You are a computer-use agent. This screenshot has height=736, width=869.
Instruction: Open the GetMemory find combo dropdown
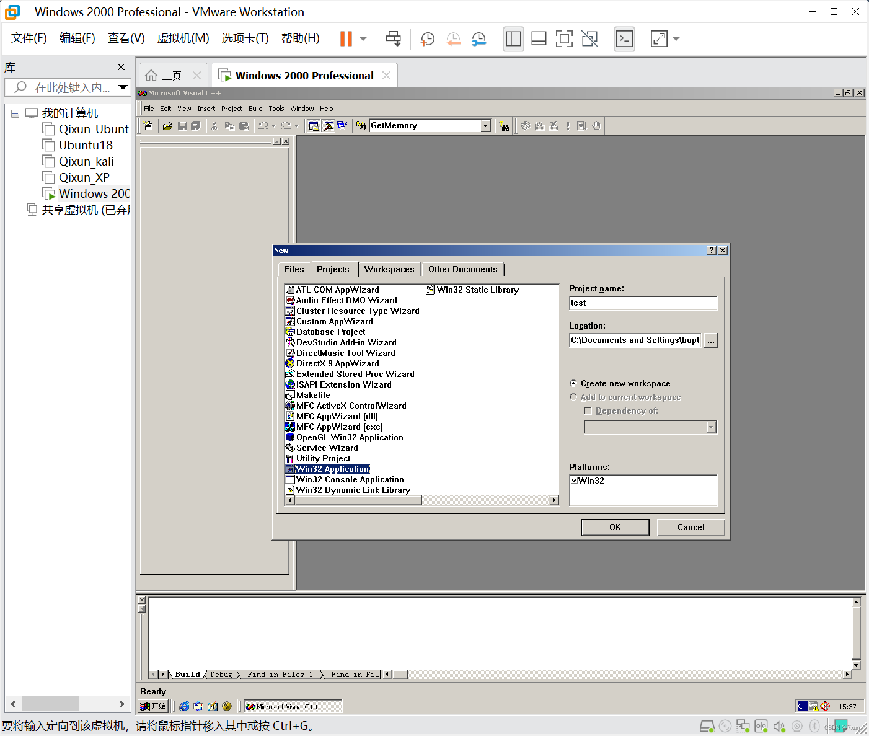[x=486, y=126]
